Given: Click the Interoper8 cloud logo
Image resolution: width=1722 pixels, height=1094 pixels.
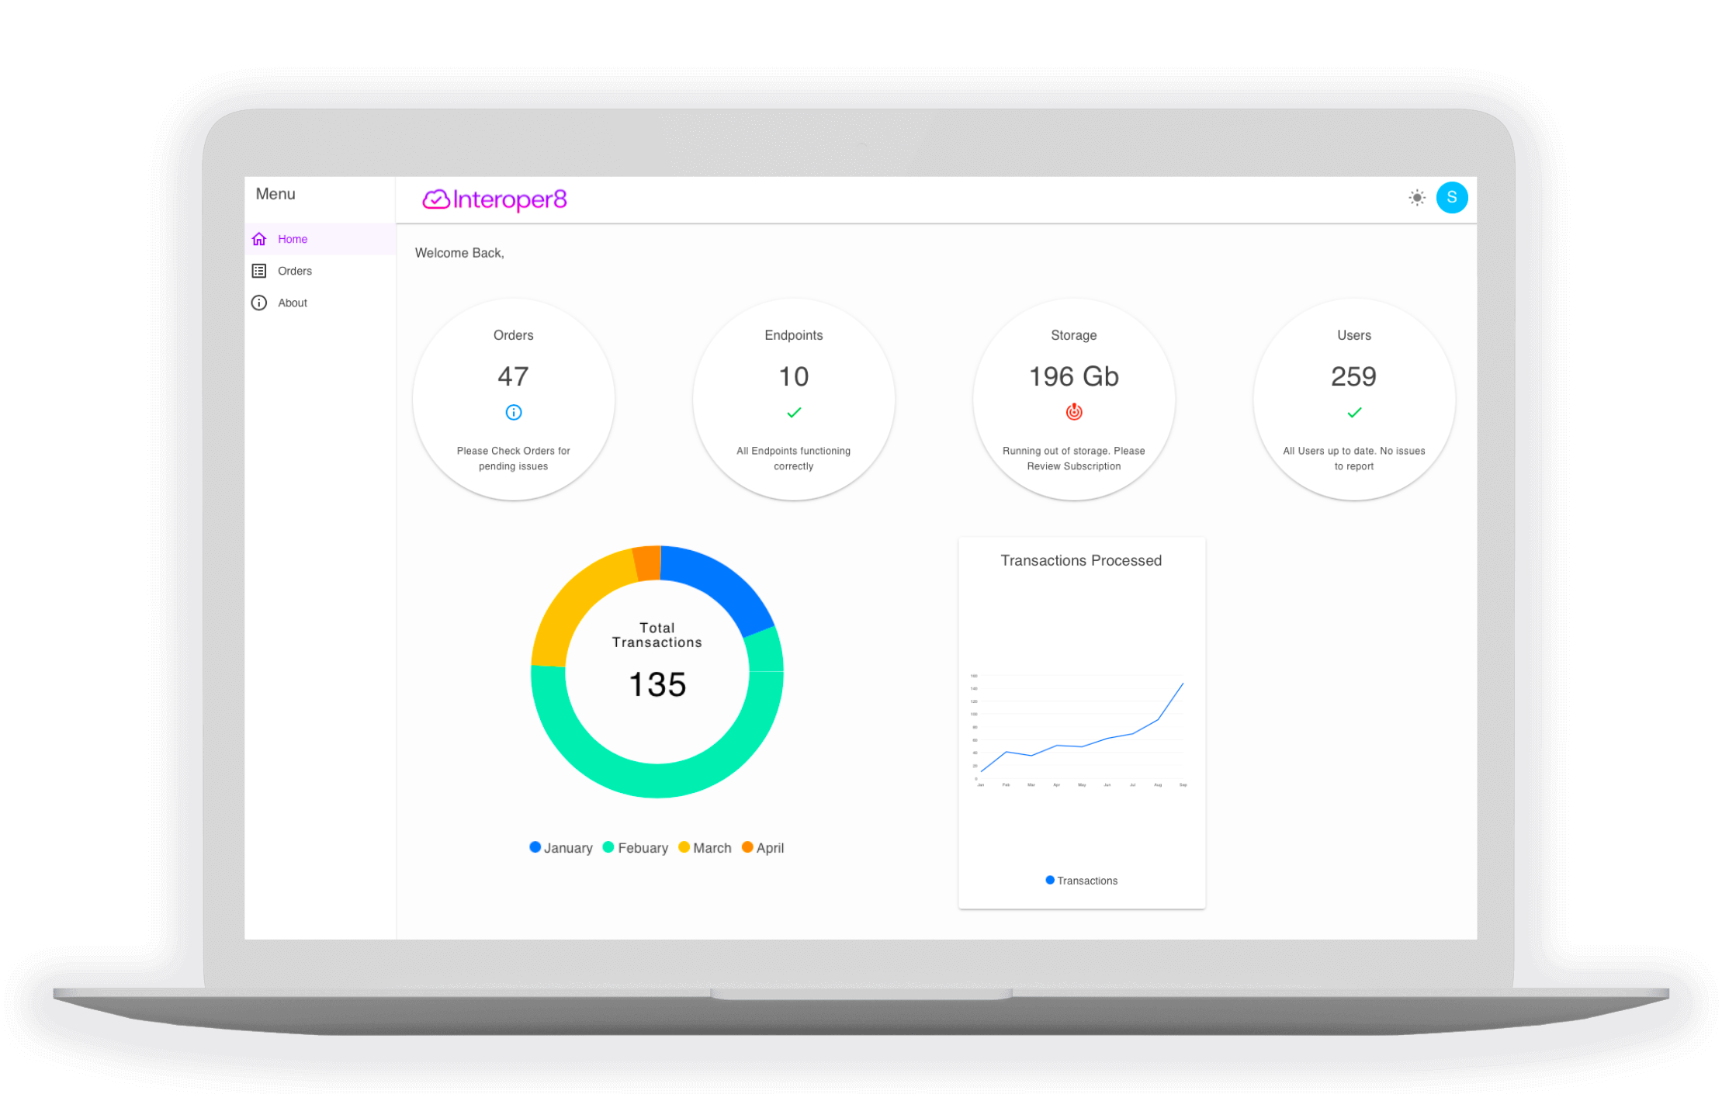Looking at the screenshot, I should [436, 200].
